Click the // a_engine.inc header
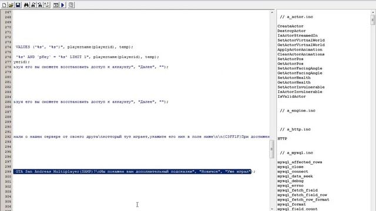The width and height of the screenshot is (376, 211). pos(297,111)
